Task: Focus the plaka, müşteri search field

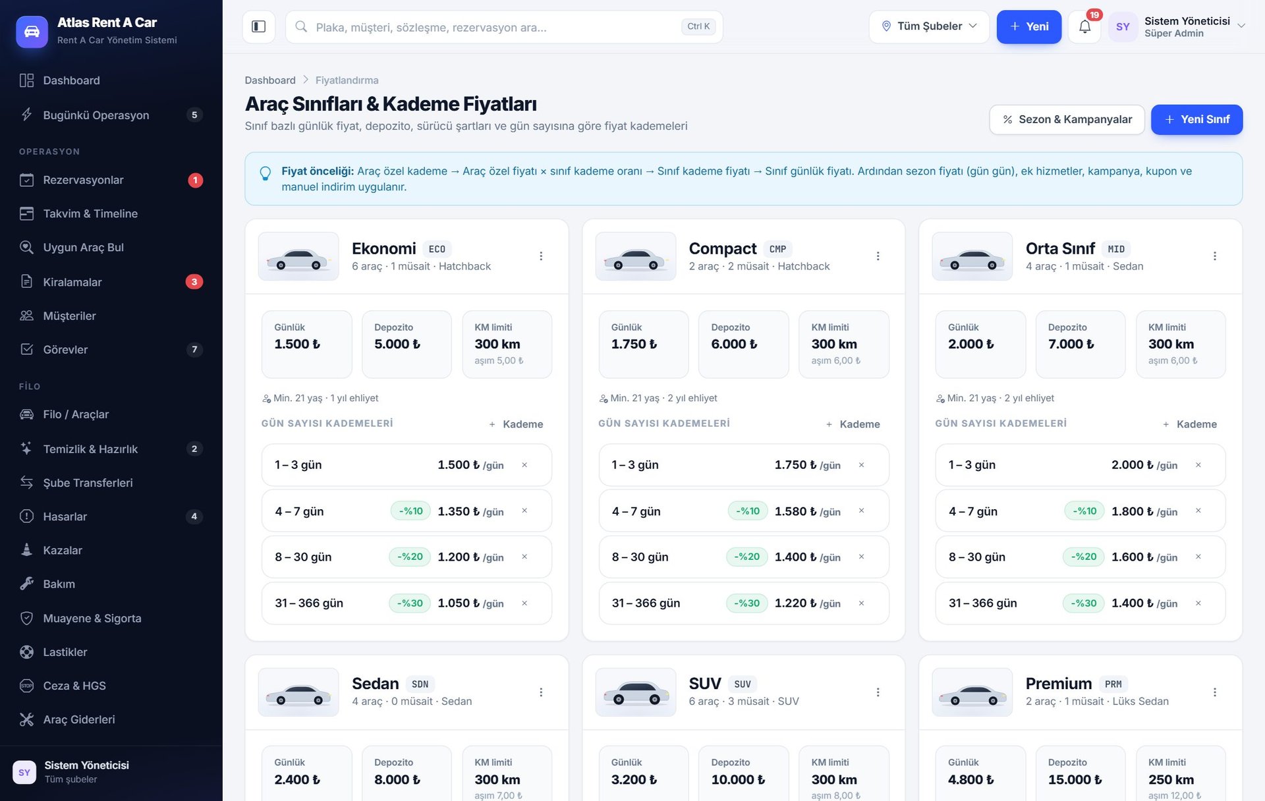Action: (504, 26)
